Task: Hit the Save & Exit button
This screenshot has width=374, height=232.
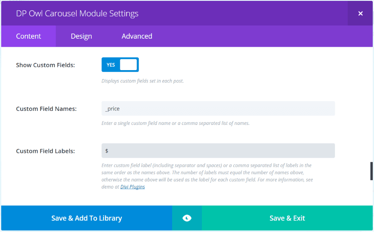Action: click(x=287, y=218)
